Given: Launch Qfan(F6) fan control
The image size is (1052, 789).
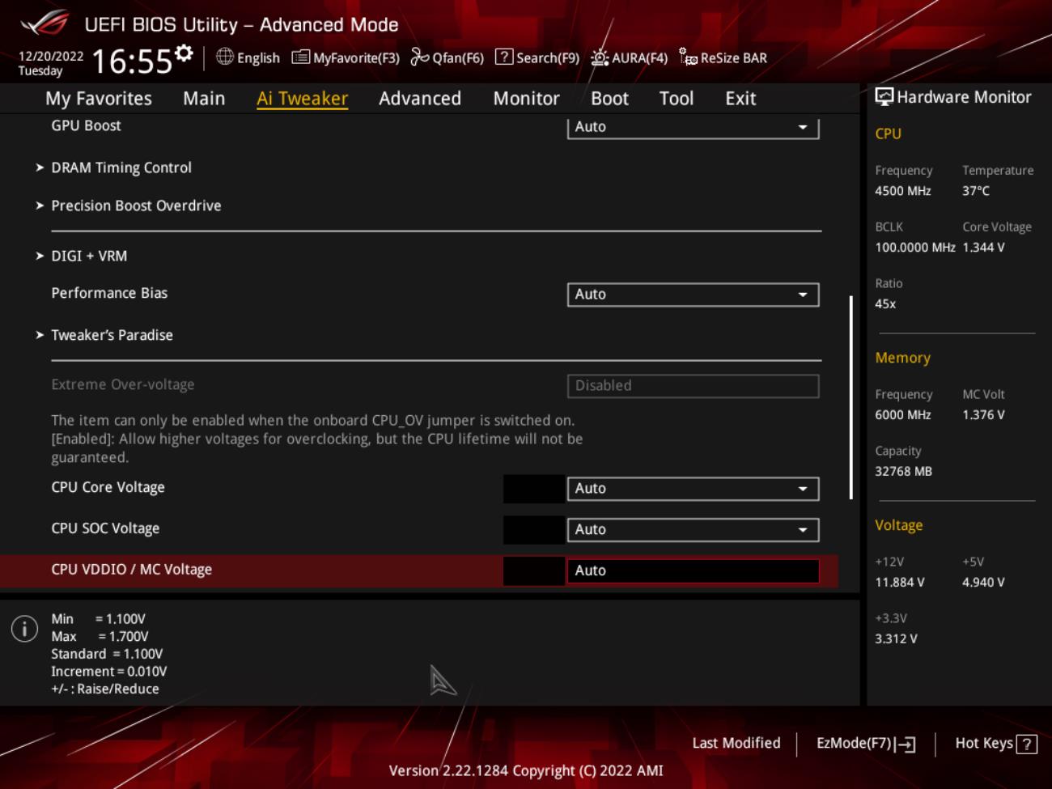Looking at the screenshot, I should 419,57.
